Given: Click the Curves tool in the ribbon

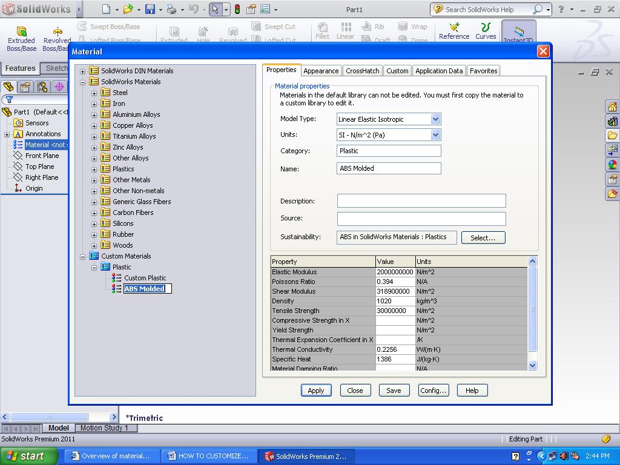Looking at the screenshot, I should (486, 31).
